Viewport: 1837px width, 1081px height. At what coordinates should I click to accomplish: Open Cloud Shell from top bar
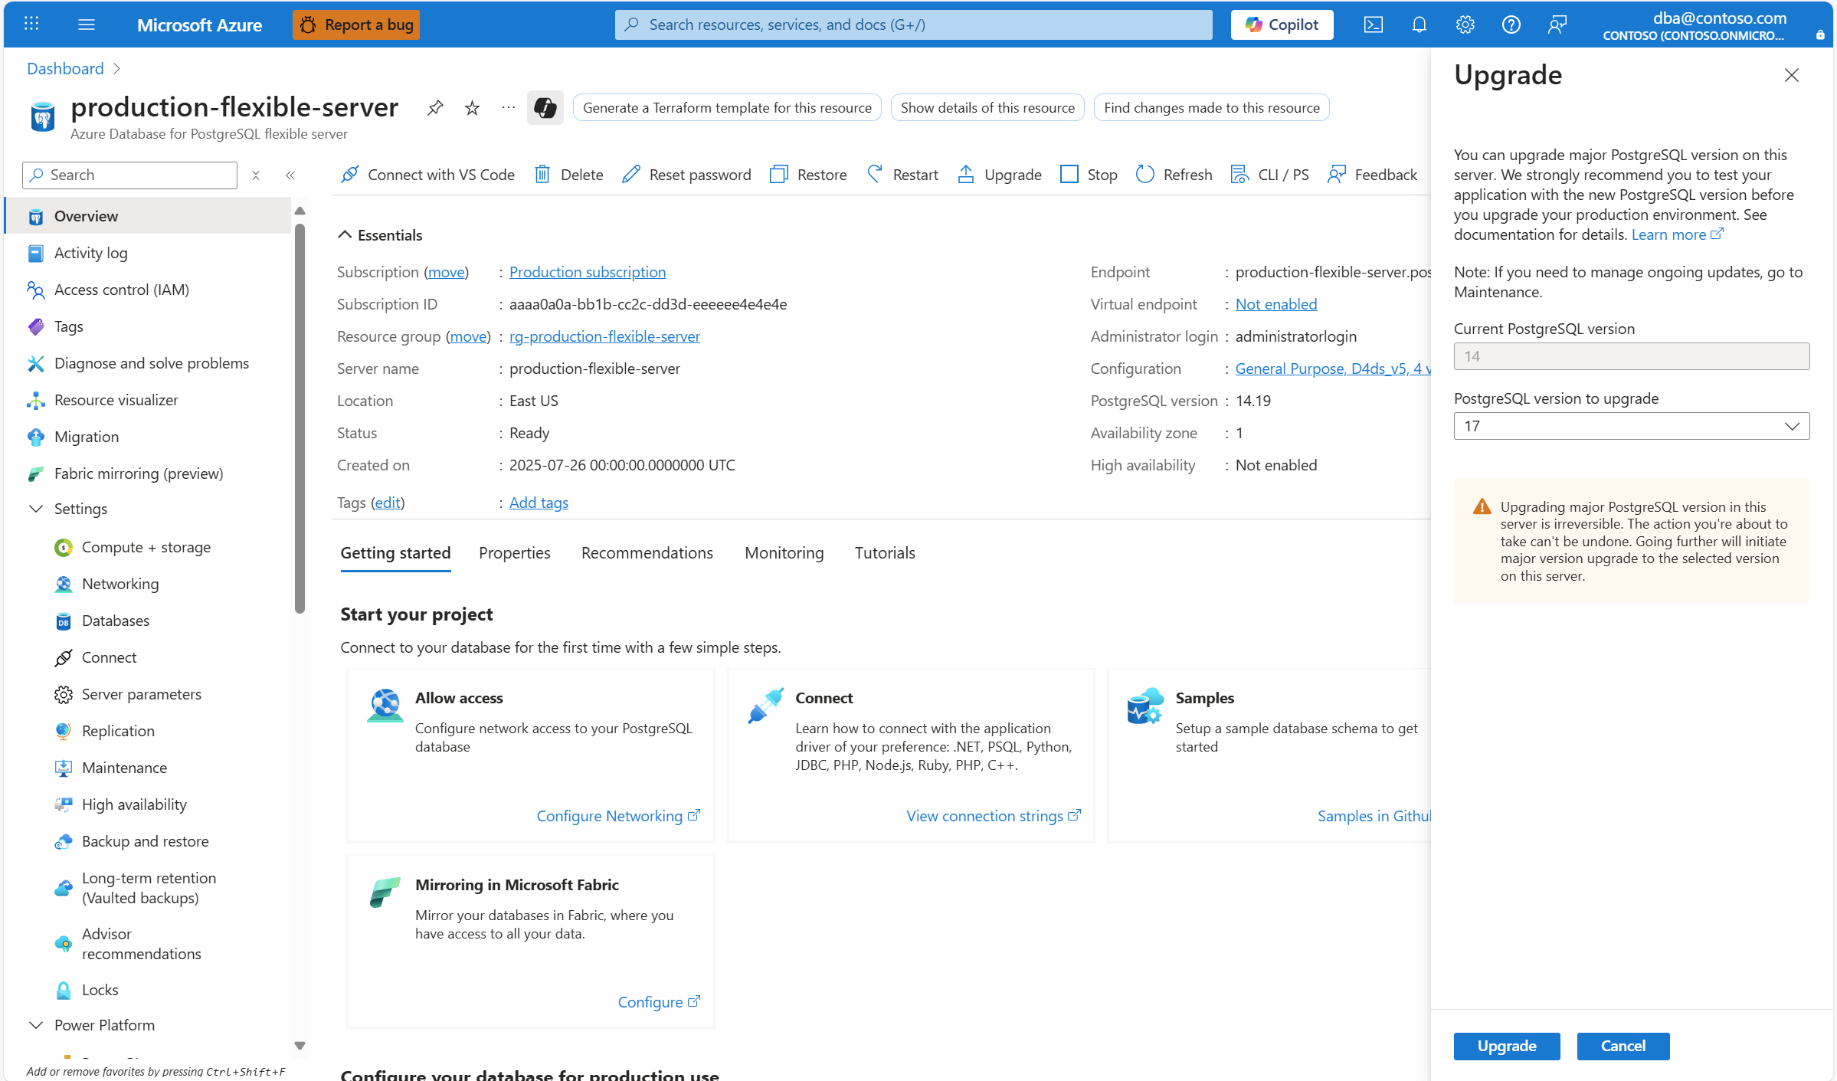click(1373, 25)
